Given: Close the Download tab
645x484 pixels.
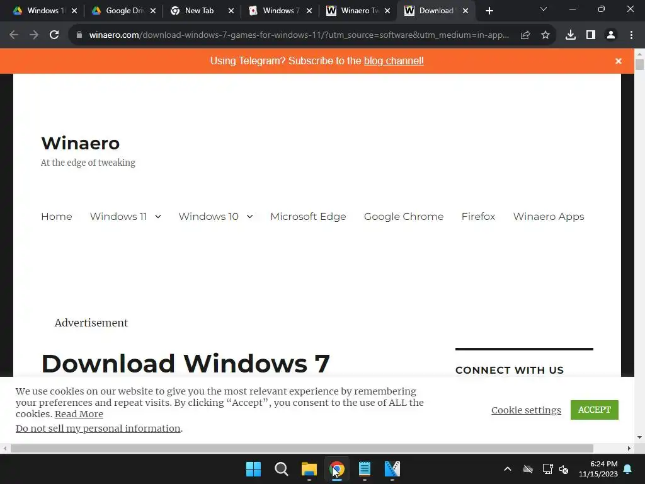Looking at the screenshot, I should point(465,11).
